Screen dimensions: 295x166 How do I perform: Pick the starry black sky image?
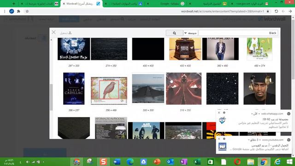click(222, 89)
